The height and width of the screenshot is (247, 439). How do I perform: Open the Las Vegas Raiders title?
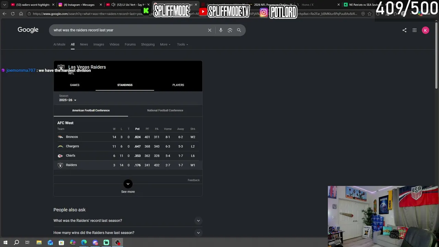coord(87,67)
